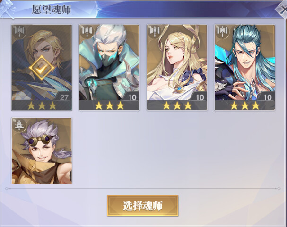The image size is (287, 227).
Task: Click the horizontal divider line above the button
Action: pos(143,188)
